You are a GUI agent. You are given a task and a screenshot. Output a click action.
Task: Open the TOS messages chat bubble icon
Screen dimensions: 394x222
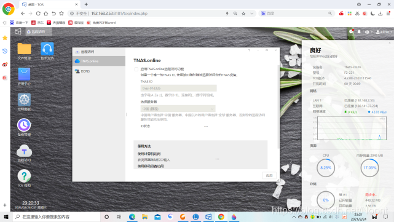coord(351,32)
